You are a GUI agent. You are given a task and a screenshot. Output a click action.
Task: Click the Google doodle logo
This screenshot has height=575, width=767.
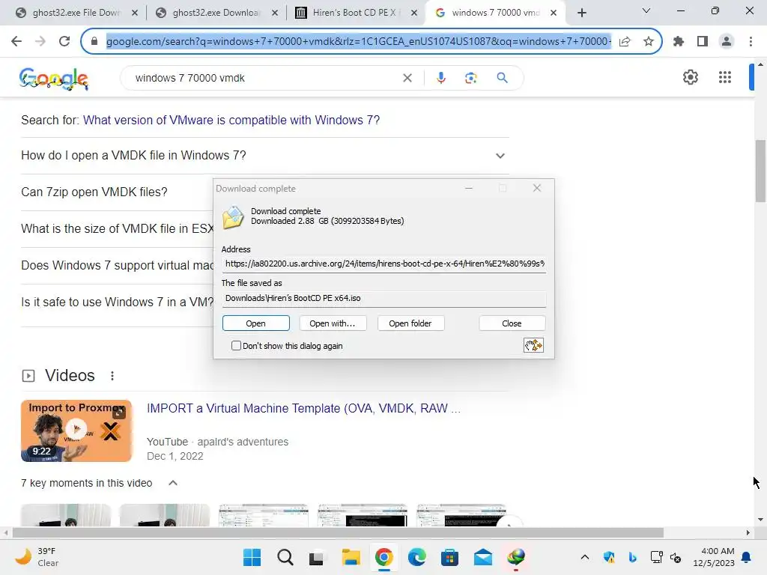coord(54,78)
